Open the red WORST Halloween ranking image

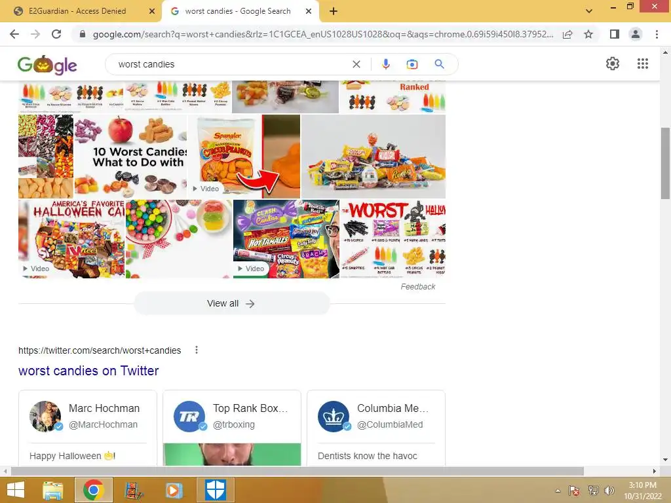tap(393, 238)
